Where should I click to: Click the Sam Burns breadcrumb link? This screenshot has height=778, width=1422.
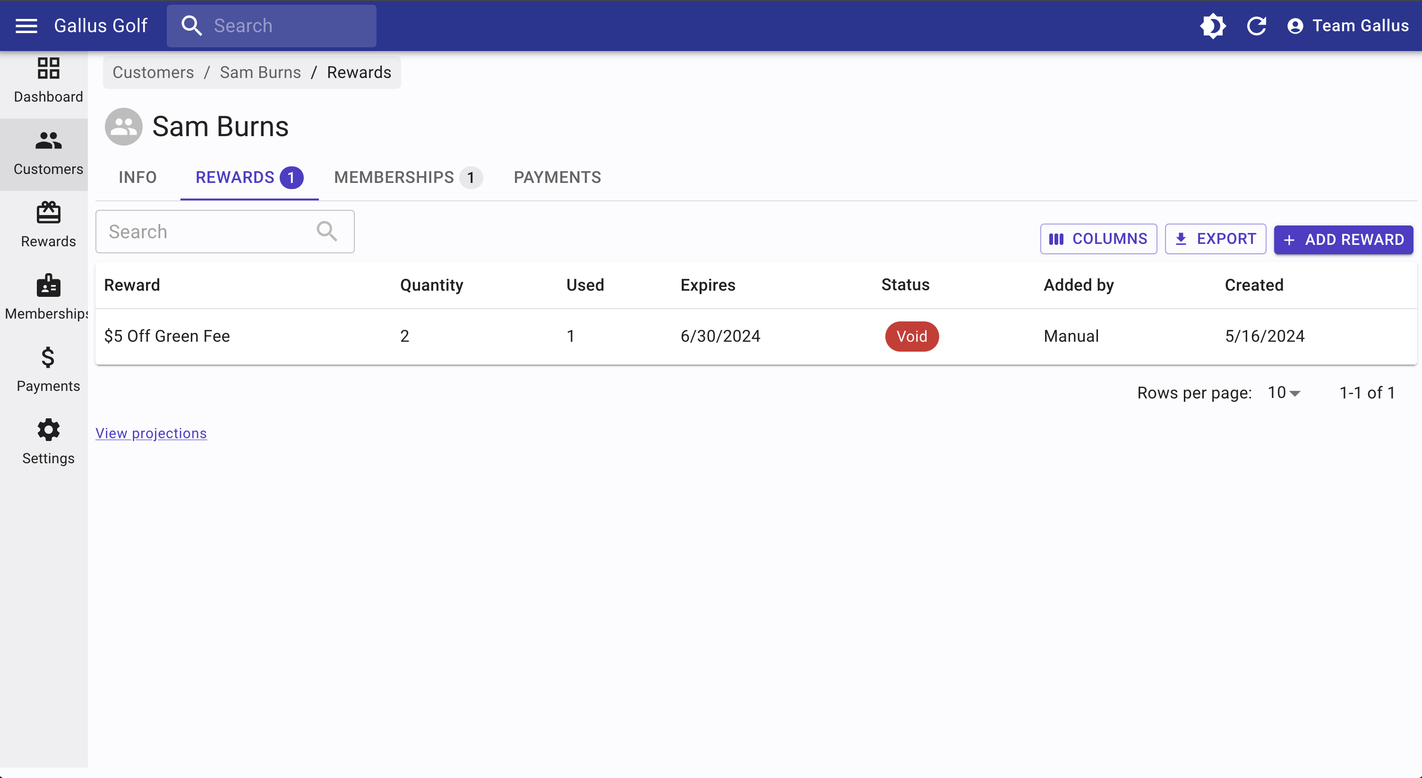(x=260, y=72)
